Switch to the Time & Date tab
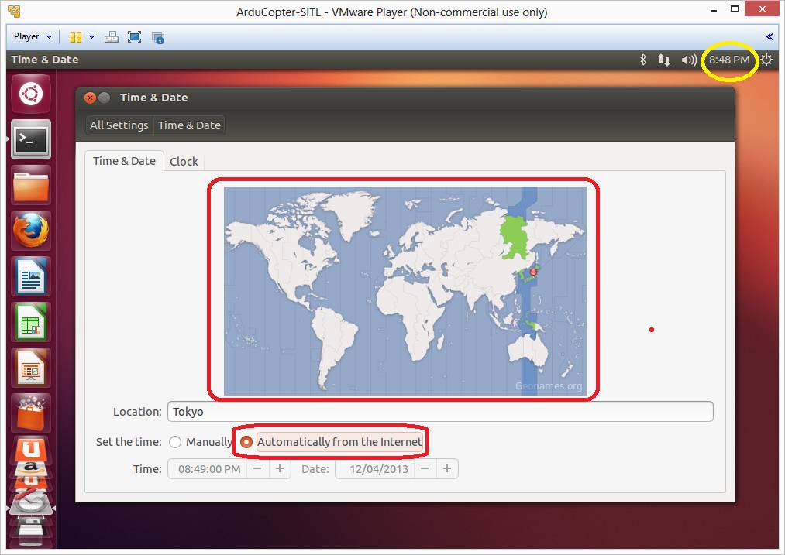The width and height of the screenshot is (785, 555). [124, 161]
